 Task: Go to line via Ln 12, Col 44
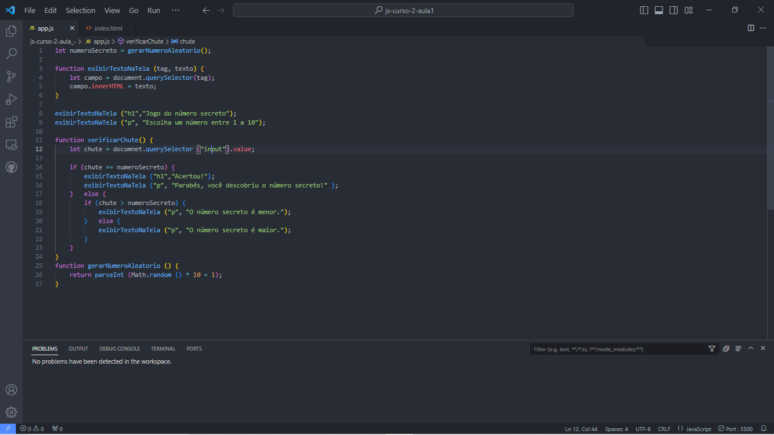[x=581, y=429]
